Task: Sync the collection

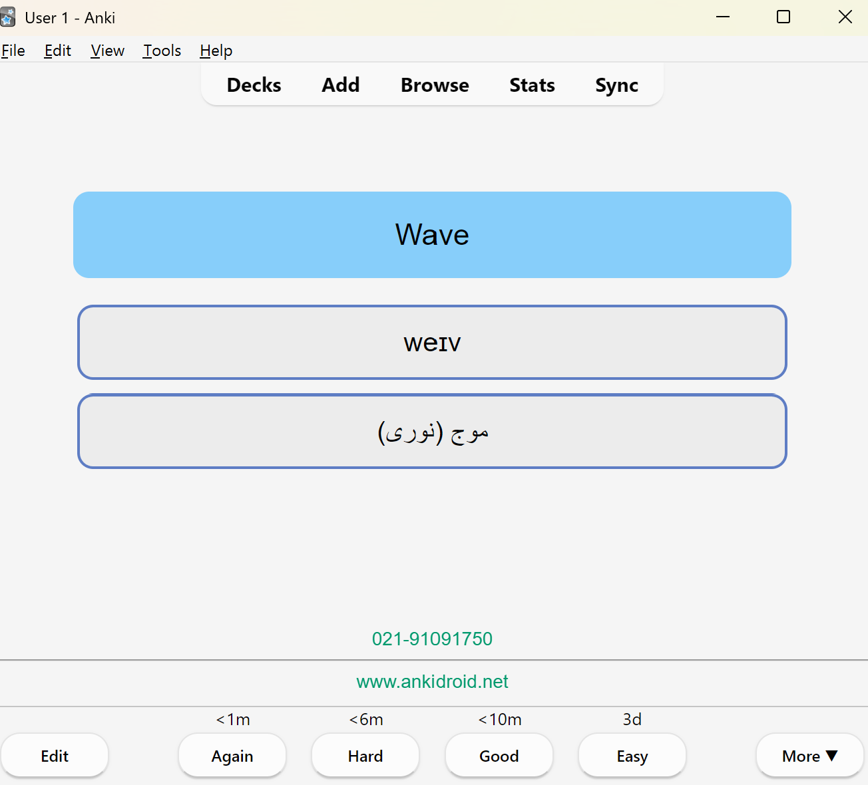Action: tap(617, 85)
